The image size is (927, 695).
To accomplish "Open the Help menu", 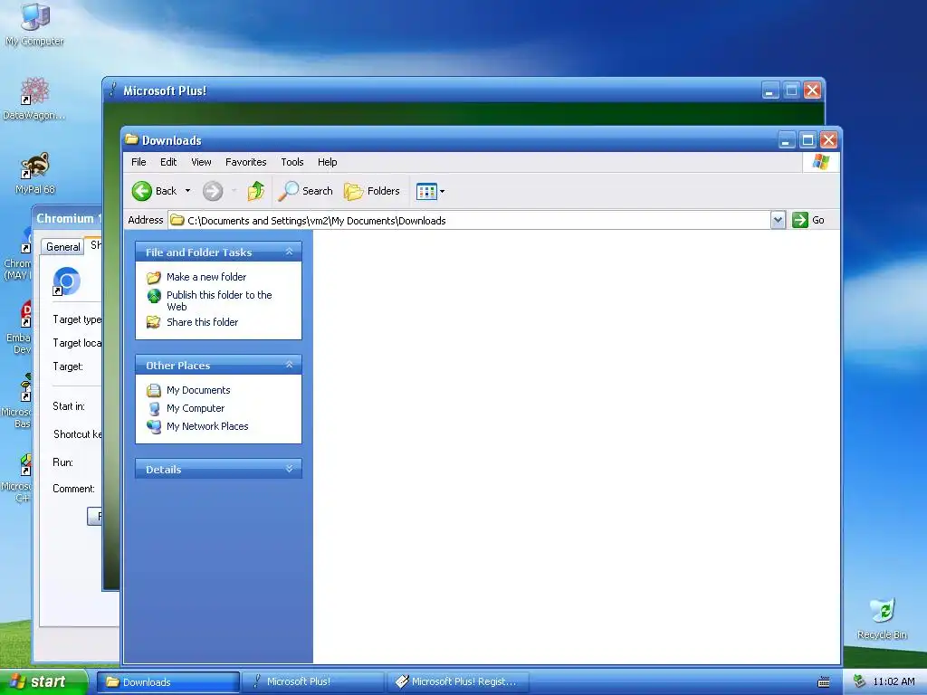I will click(327, 162).
